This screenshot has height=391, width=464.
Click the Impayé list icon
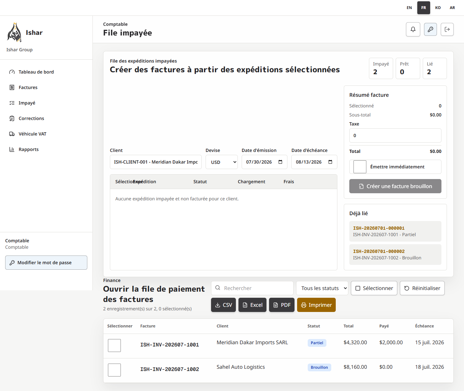[x=12, y=103]
